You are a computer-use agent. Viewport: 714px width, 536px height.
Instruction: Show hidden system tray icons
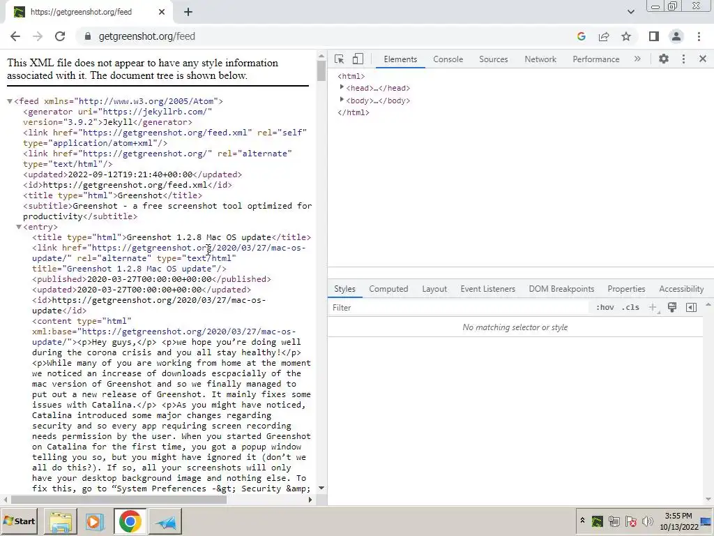(x=582, y=521)
